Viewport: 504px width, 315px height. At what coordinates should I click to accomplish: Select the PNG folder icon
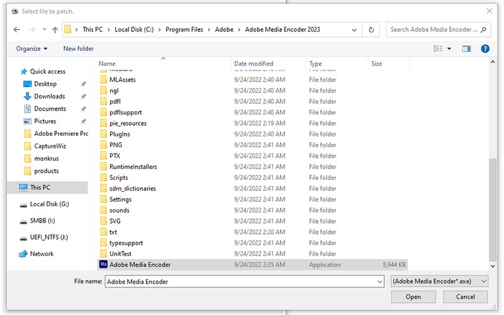[103, 145]
